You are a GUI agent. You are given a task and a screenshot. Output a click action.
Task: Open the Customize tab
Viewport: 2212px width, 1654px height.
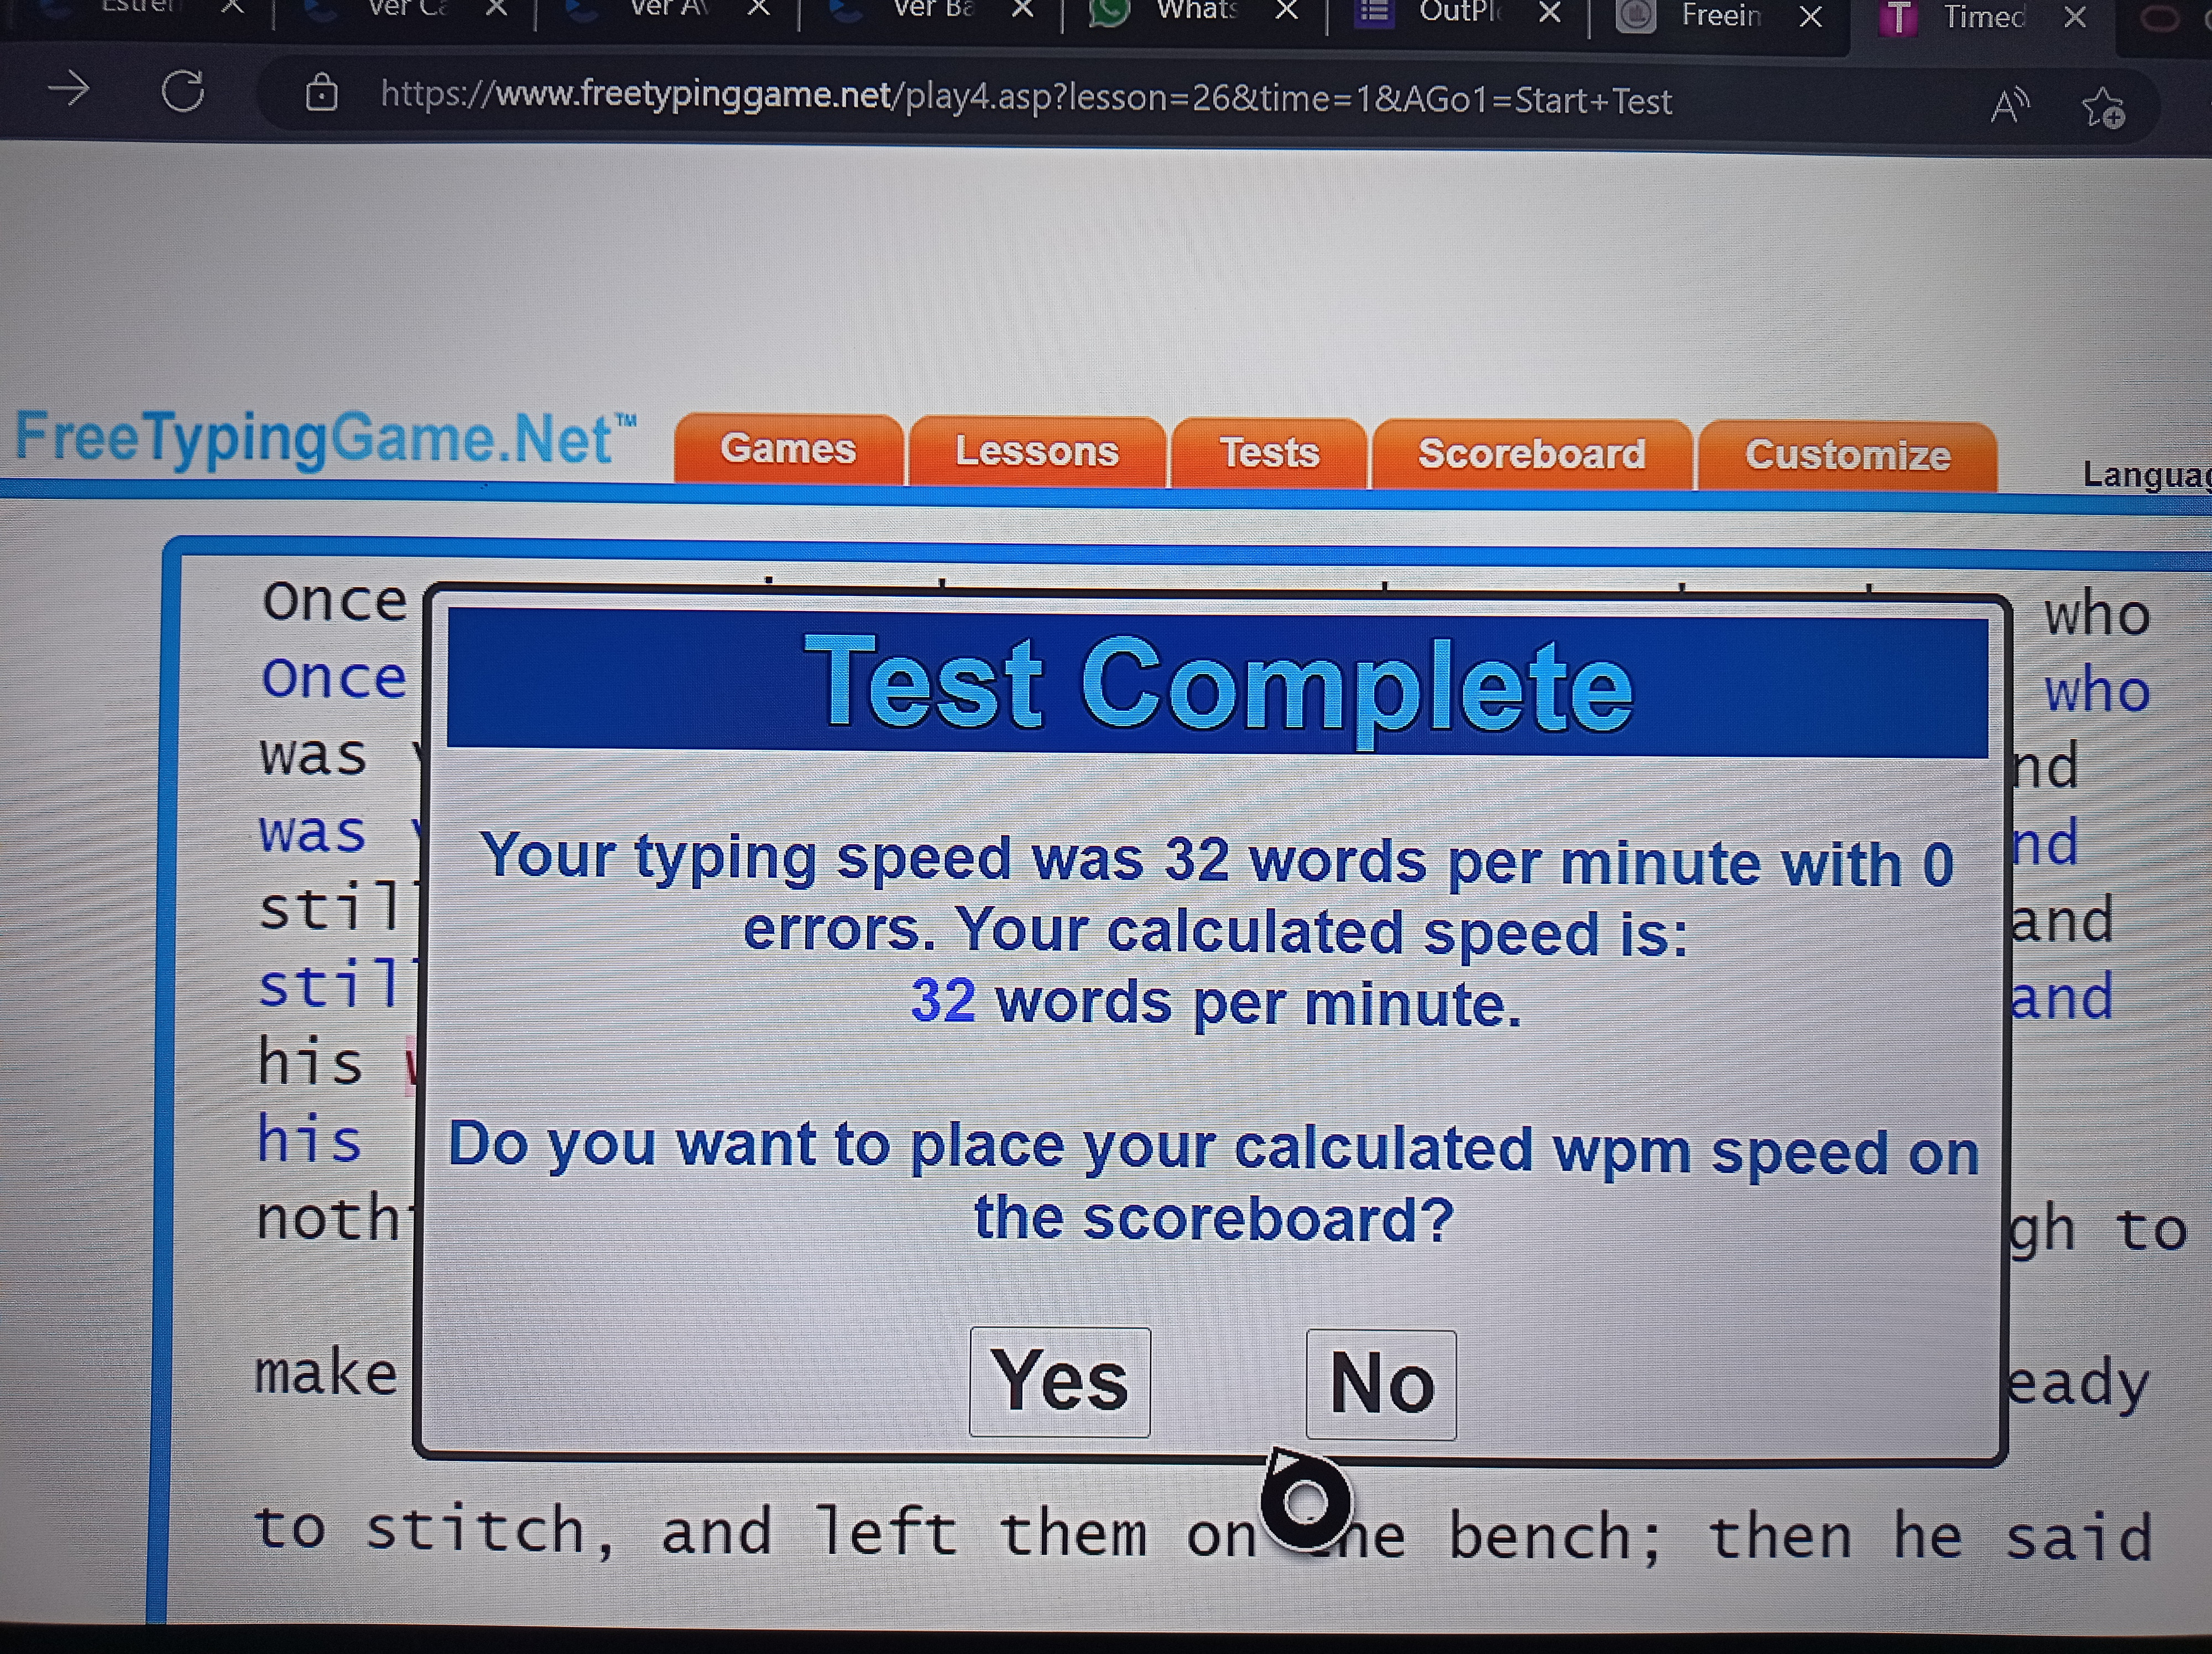(1847, 456)
